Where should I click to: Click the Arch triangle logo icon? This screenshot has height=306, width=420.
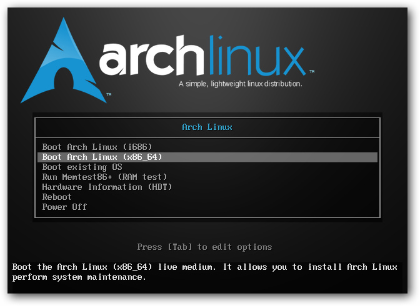click(64, 61)
